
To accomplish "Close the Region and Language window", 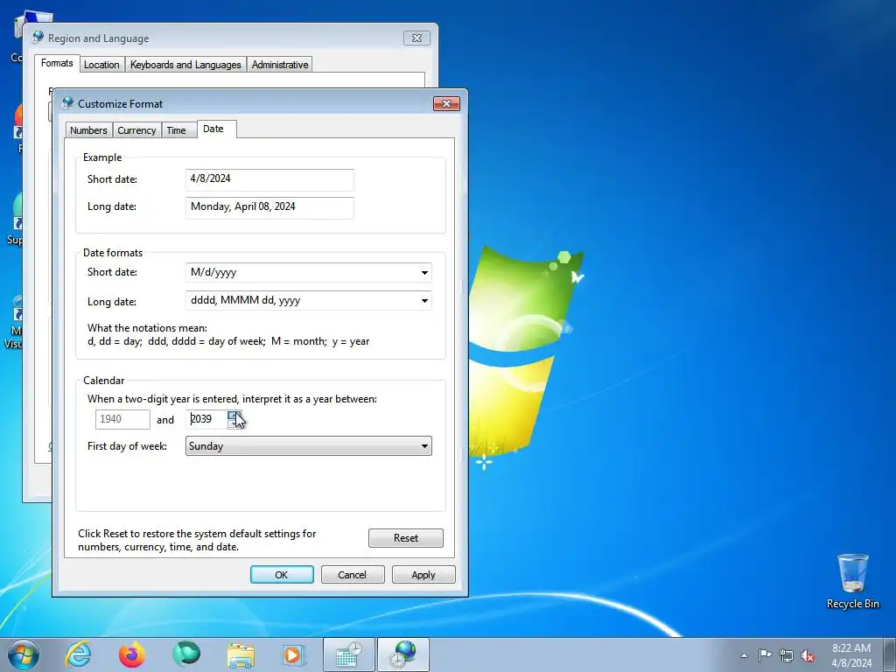I will click(x=416, y=38).
